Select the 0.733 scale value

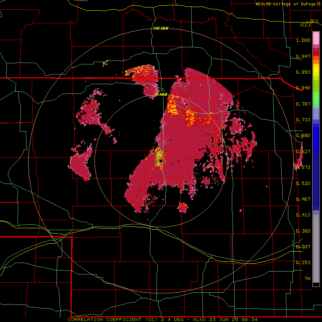(x=303, y=120)
